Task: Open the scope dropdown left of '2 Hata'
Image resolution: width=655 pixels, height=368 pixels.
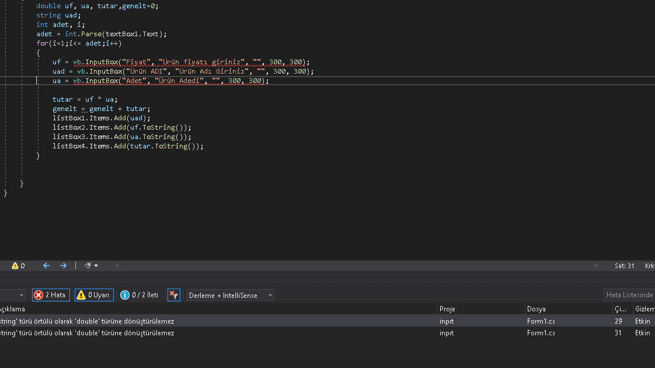Action: (12, 295)
